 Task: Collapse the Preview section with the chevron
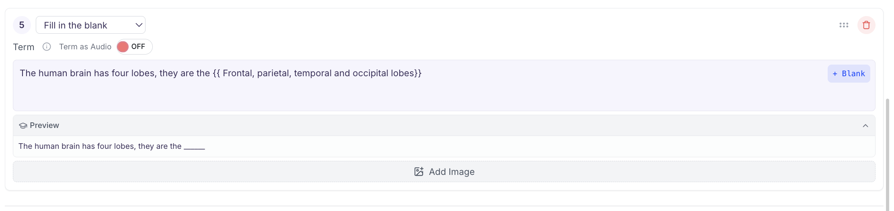(865, 126)
